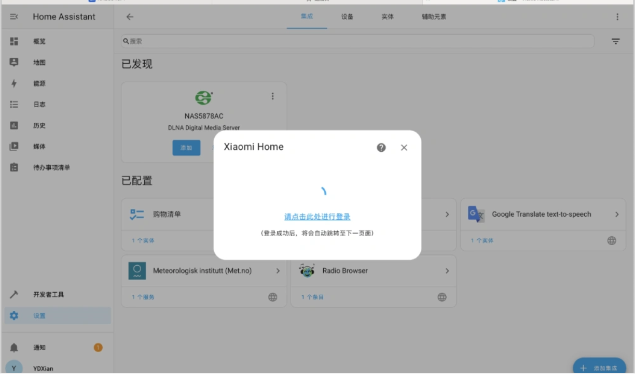Click the 已发现 section heading
635x374 pixels.
tap(137, 64)
